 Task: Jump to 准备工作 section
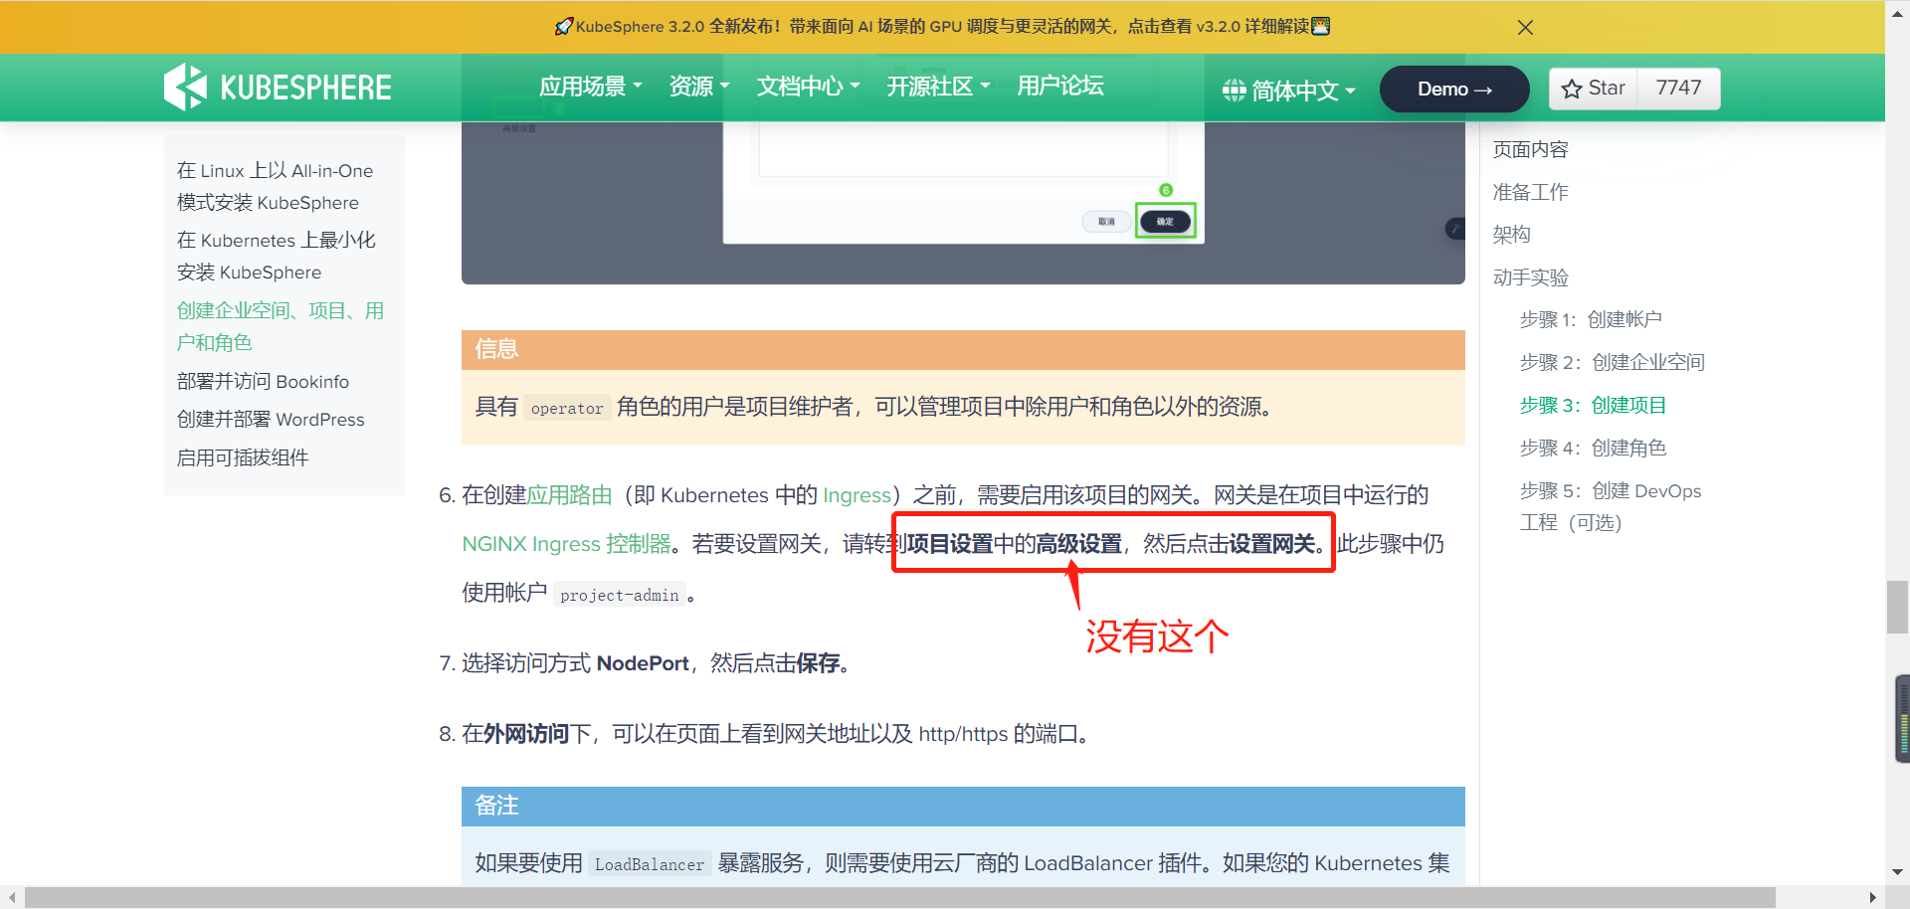pos(1530,193)
